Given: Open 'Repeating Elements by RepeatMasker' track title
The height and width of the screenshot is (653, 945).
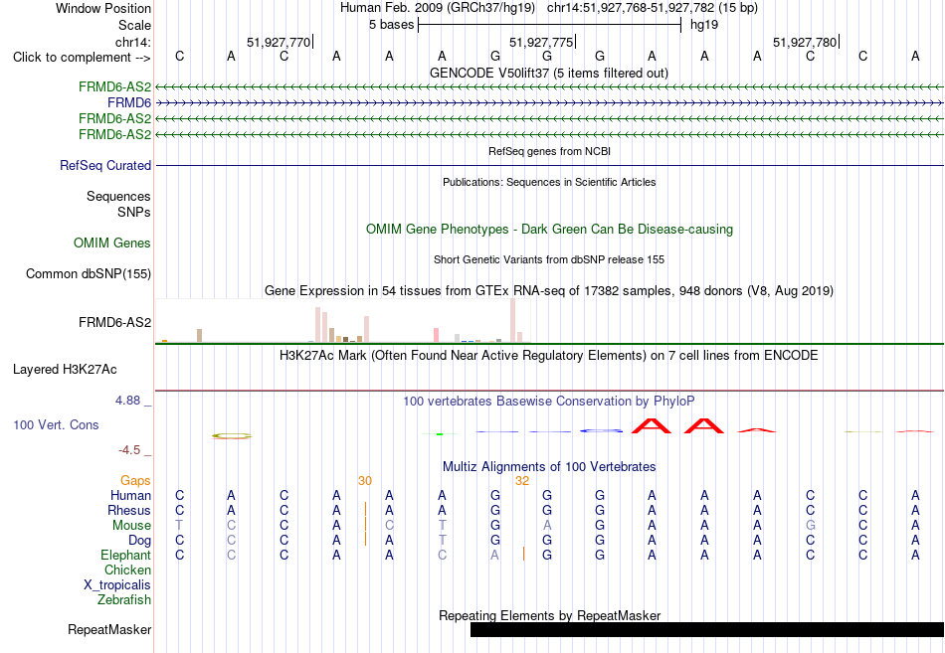Looking at the screenshot, I should [549, 615].
